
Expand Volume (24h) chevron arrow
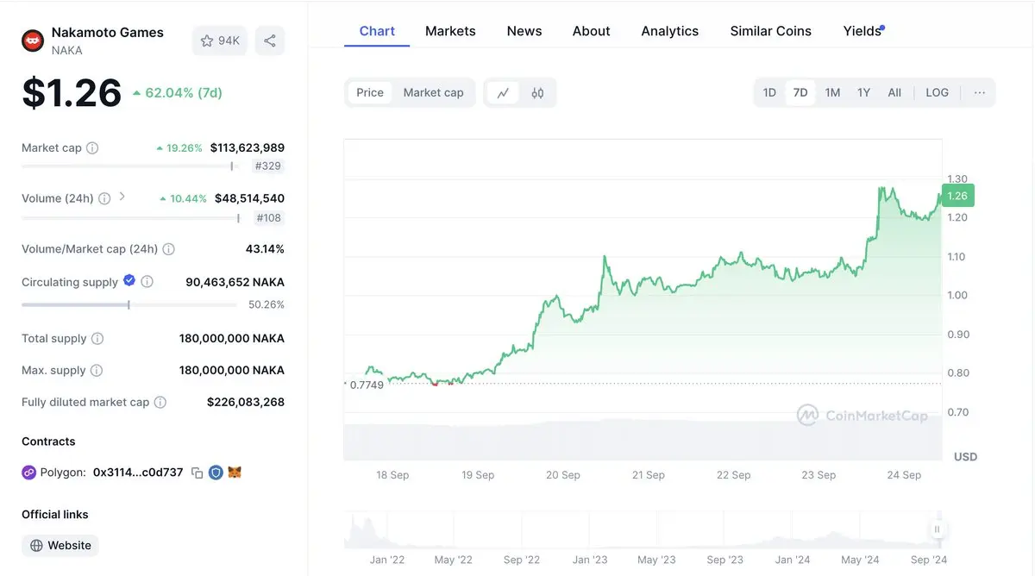(122, 197)
